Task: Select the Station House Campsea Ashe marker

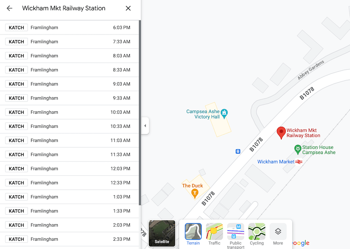Action: pyautogui.click(x=297, y=150)
